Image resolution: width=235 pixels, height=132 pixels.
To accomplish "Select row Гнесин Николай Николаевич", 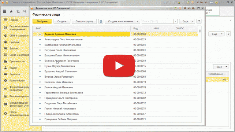I will tap(115, 108).
